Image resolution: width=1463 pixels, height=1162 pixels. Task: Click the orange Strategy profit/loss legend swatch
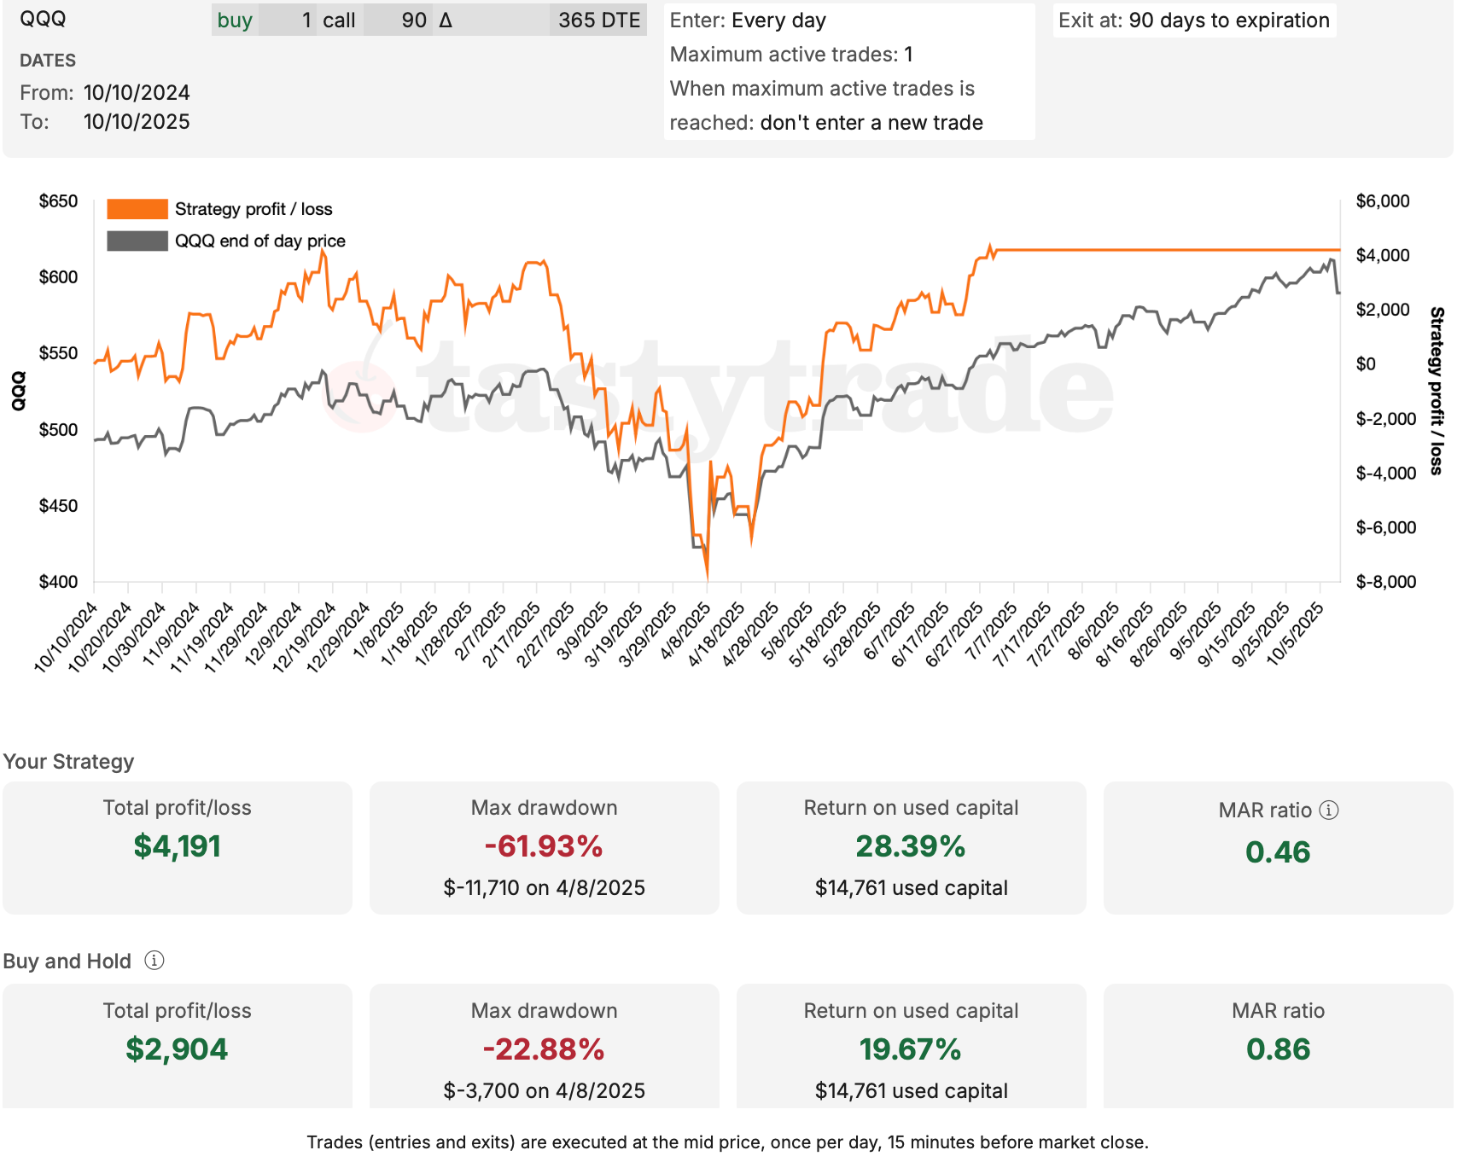[x=137, y=208]
